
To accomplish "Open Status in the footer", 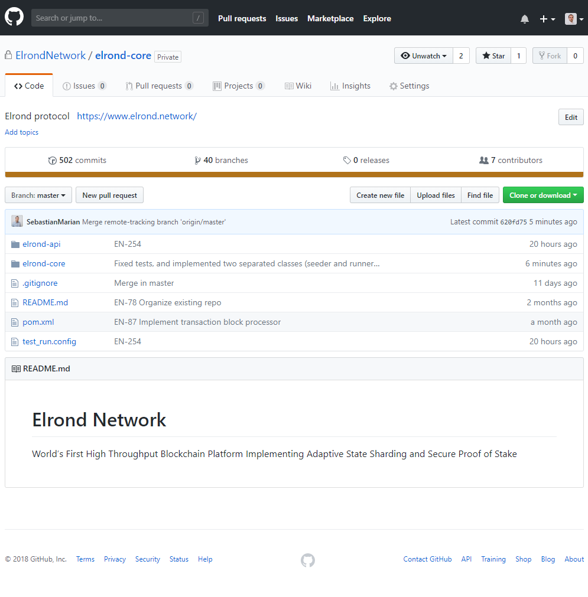I will [x=179, y=559].
